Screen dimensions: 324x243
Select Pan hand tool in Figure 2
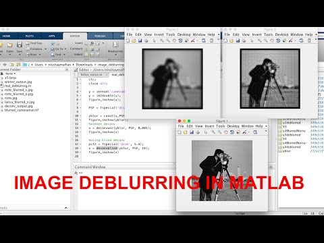(x=174, y=40)
